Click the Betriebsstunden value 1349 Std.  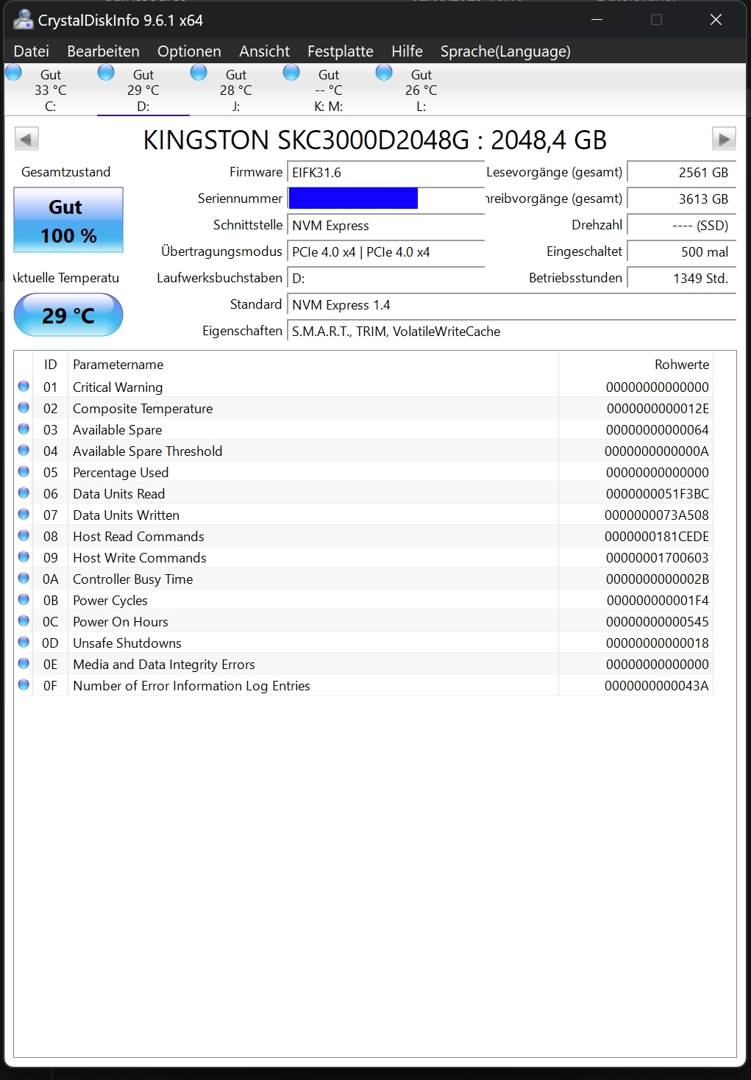pos(681,279)
